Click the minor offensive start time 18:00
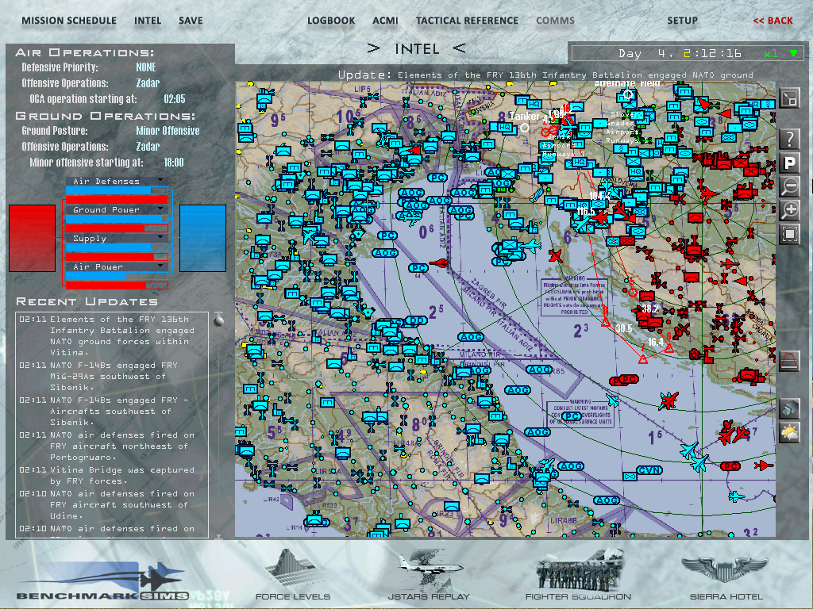 174,163
